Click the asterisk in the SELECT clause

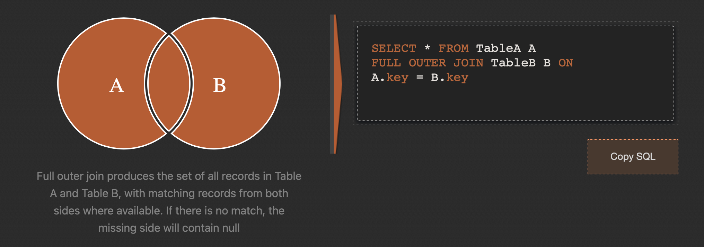tap(427, 48)
